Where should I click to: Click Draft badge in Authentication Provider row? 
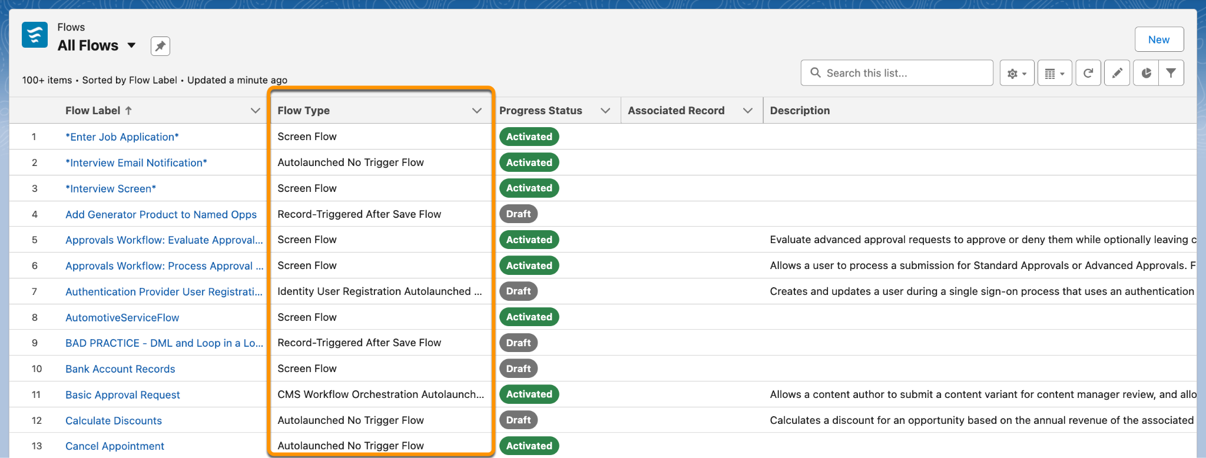[518, 291]
